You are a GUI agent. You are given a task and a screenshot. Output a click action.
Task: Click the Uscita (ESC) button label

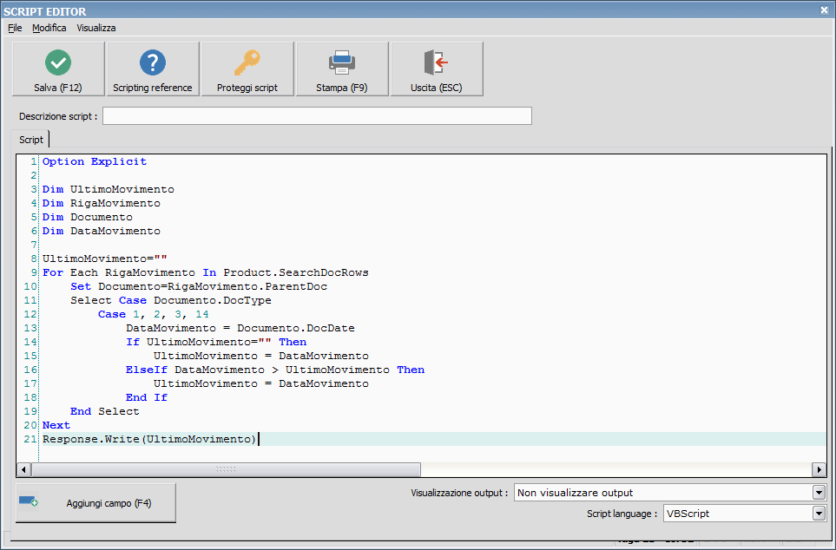[436, 88]
